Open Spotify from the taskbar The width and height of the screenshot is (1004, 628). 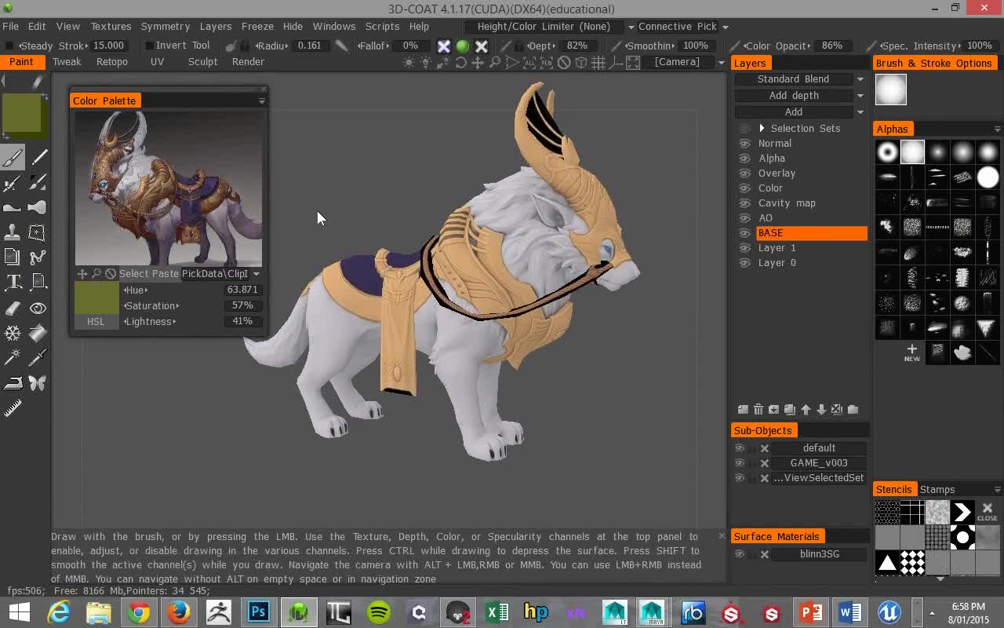(x=379, y=612)
